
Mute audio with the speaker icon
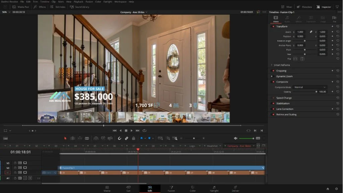[235, 138]
